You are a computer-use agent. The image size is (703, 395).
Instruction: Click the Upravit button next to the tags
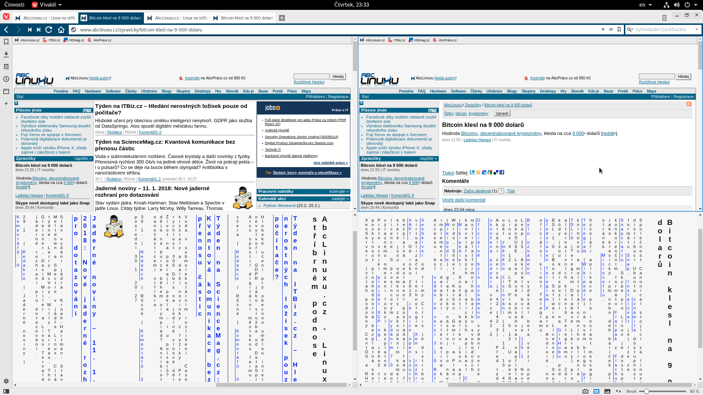(x=502, y=113)
